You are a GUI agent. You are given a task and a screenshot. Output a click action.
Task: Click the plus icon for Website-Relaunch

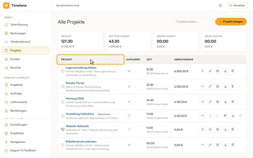[210, 130]
